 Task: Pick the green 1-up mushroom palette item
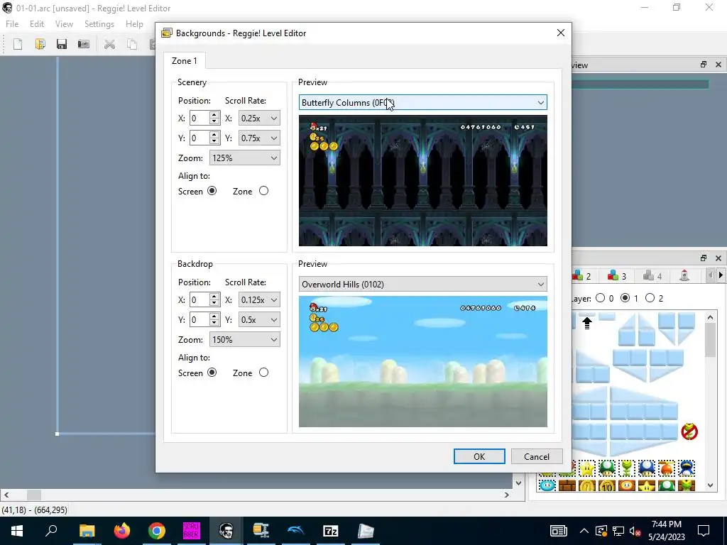pyautogui.click(x=607, y=468)
